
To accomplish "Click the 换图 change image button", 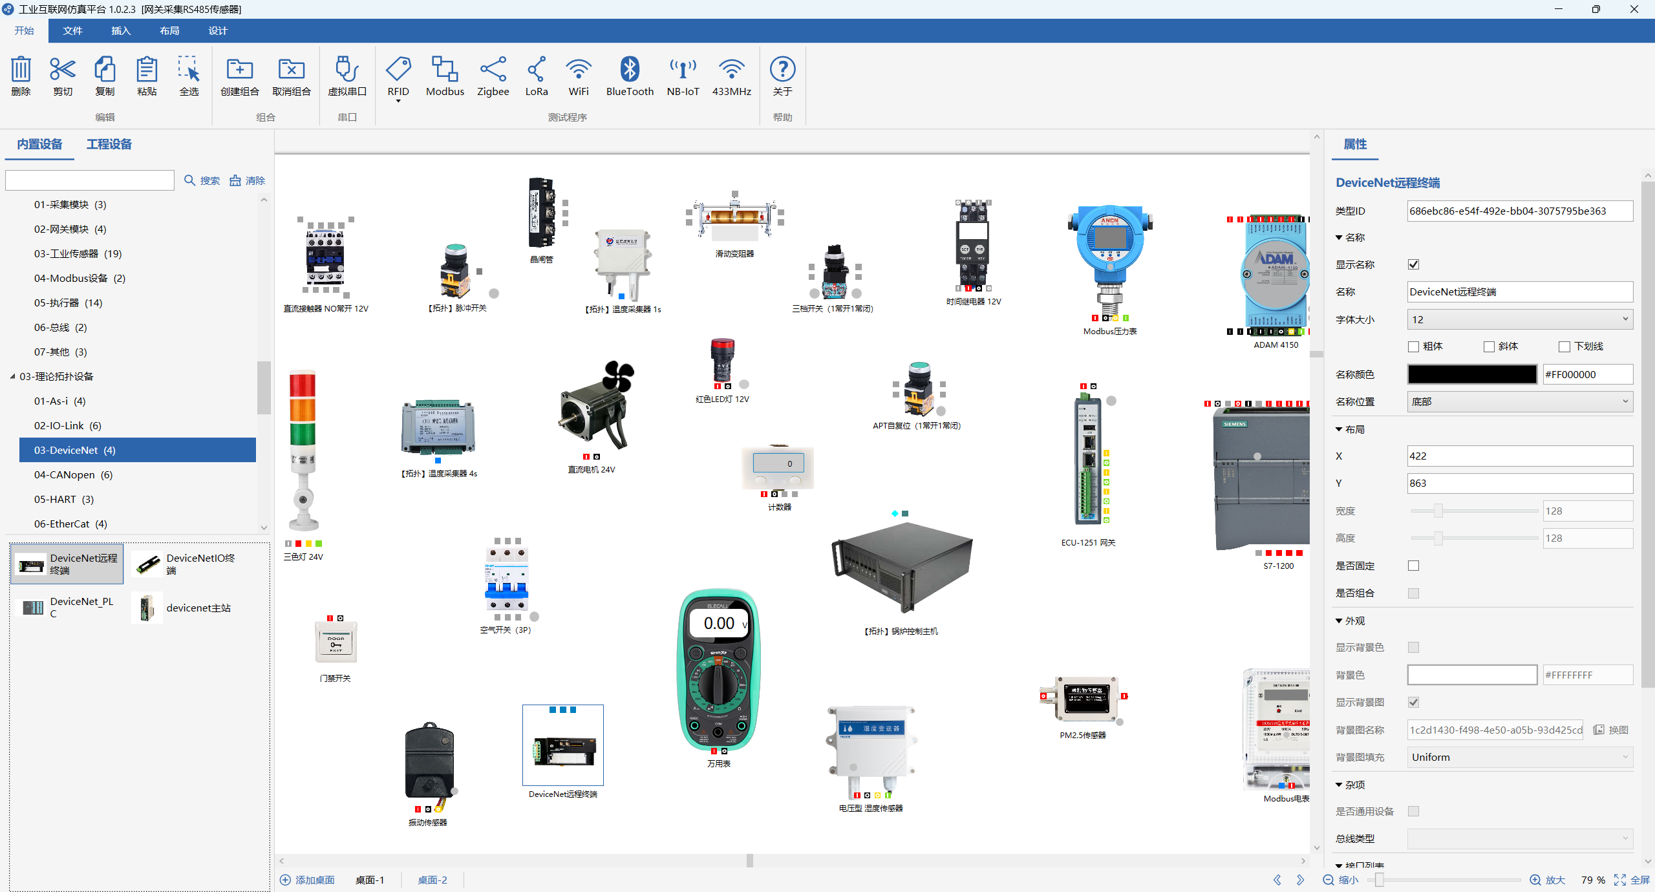I will (x=1610, y=730).
